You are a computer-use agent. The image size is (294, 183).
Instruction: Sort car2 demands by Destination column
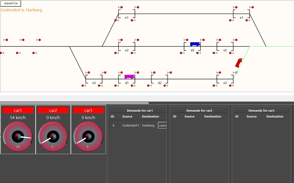(213, 116)
